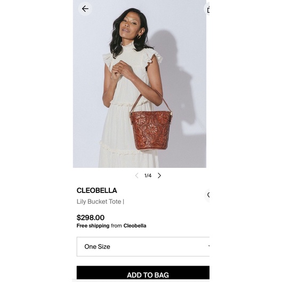This screenshot has height=282, width=282.
Task: Select the 1/4 image counter
Action: 148,175
